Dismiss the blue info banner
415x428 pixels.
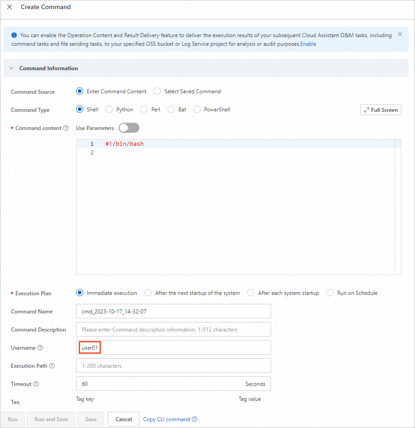coord(400,34)
